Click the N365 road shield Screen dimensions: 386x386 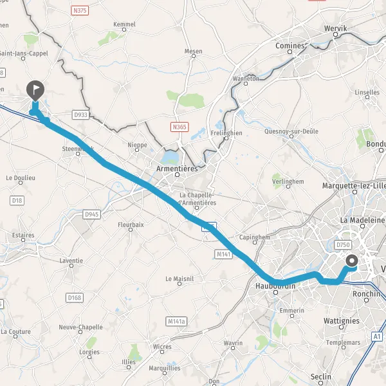point(179,127)
